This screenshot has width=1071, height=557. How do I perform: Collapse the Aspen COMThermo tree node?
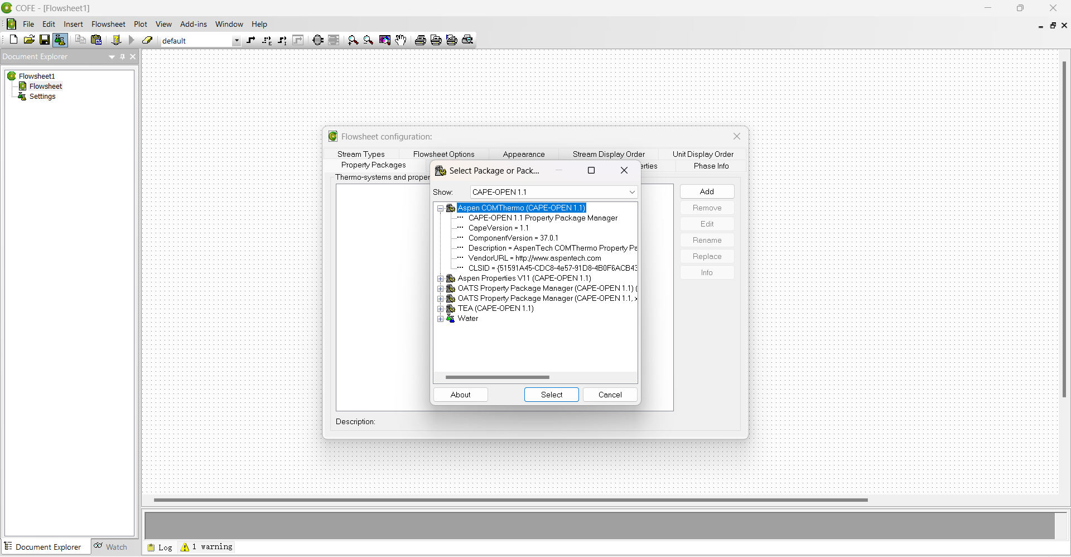[441, 208]
